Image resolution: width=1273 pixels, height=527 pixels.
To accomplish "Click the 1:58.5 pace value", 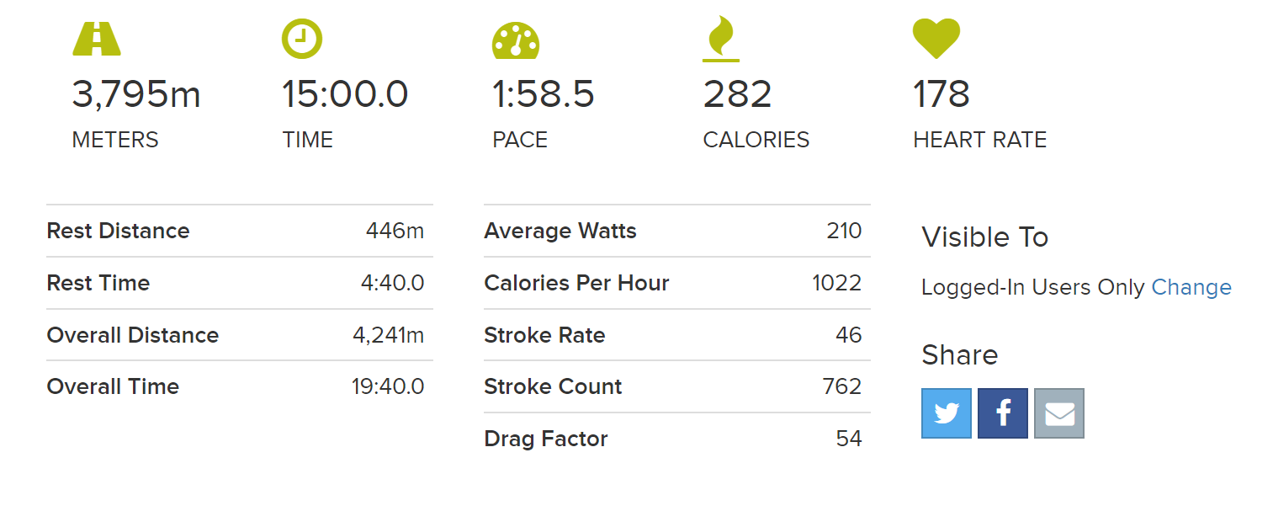I will [544, 94].
